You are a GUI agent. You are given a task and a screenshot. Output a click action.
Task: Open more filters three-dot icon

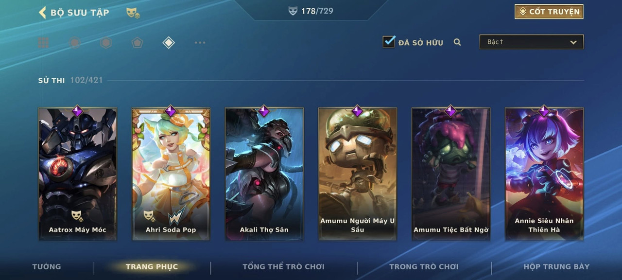point(200,43)
